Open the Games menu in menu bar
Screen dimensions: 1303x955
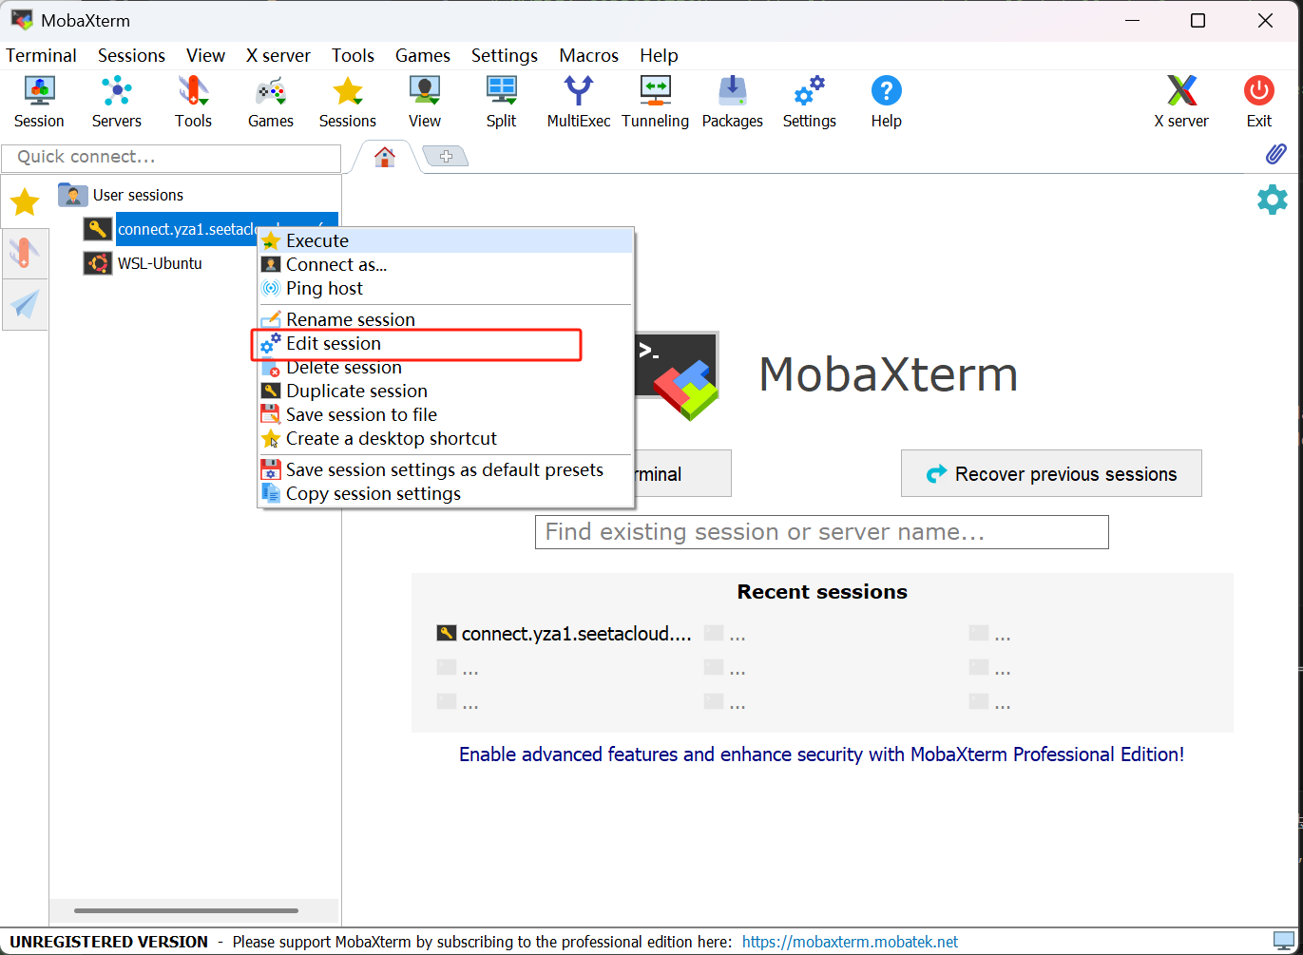(423, 55)
